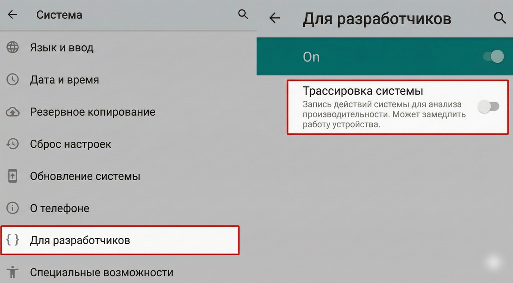Go back from the Система screen
Screen dimensions: 513x283
[x=12, y=15]
